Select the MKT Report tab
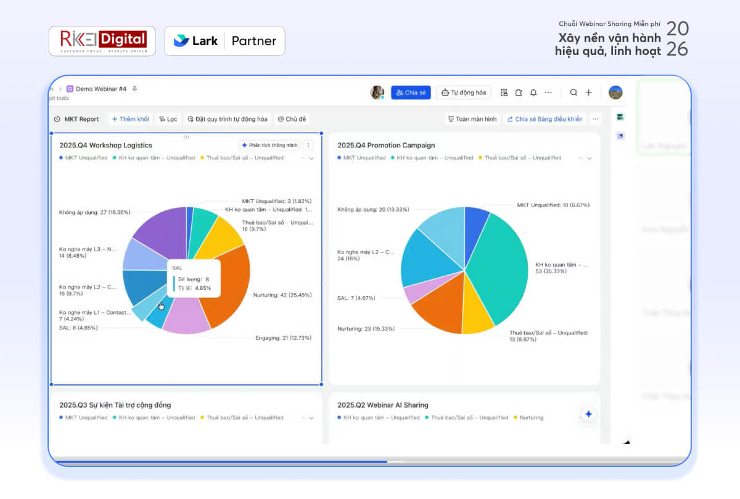 tap(76, 119)
